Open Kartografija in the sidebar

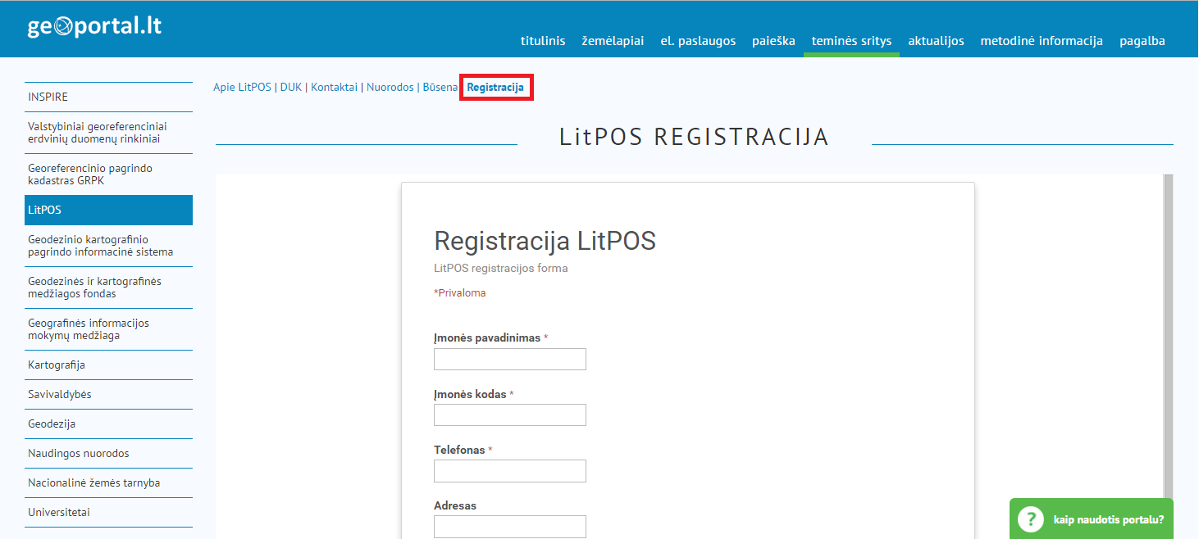(x=57, y=365)
